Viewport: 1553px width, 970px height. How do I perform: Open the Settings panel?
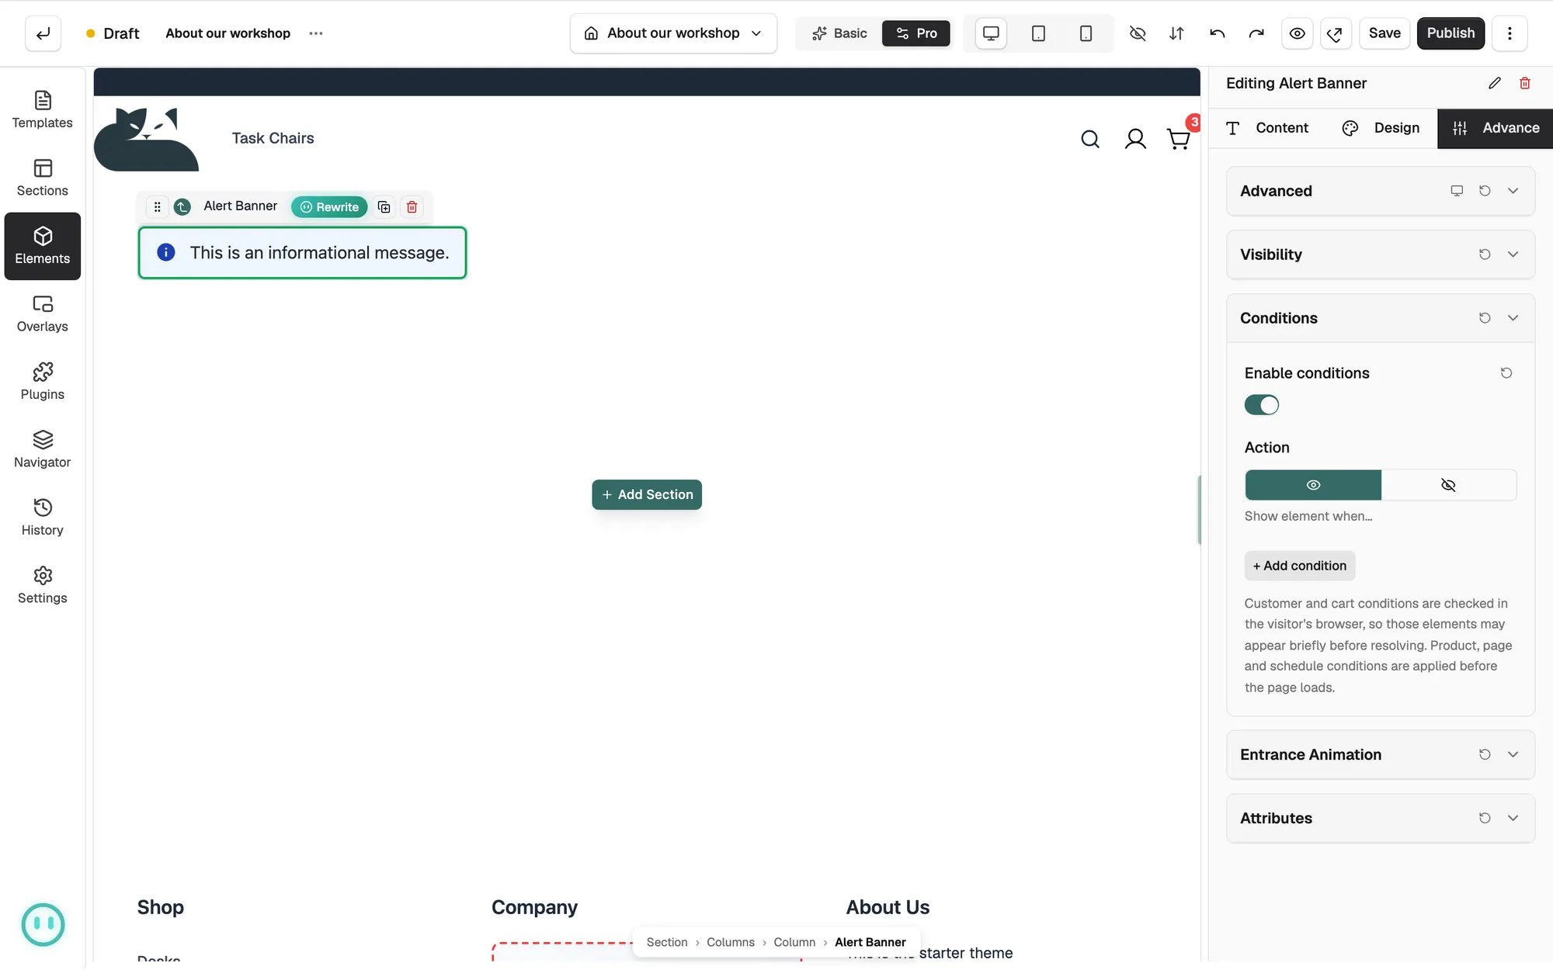(42, 585)
